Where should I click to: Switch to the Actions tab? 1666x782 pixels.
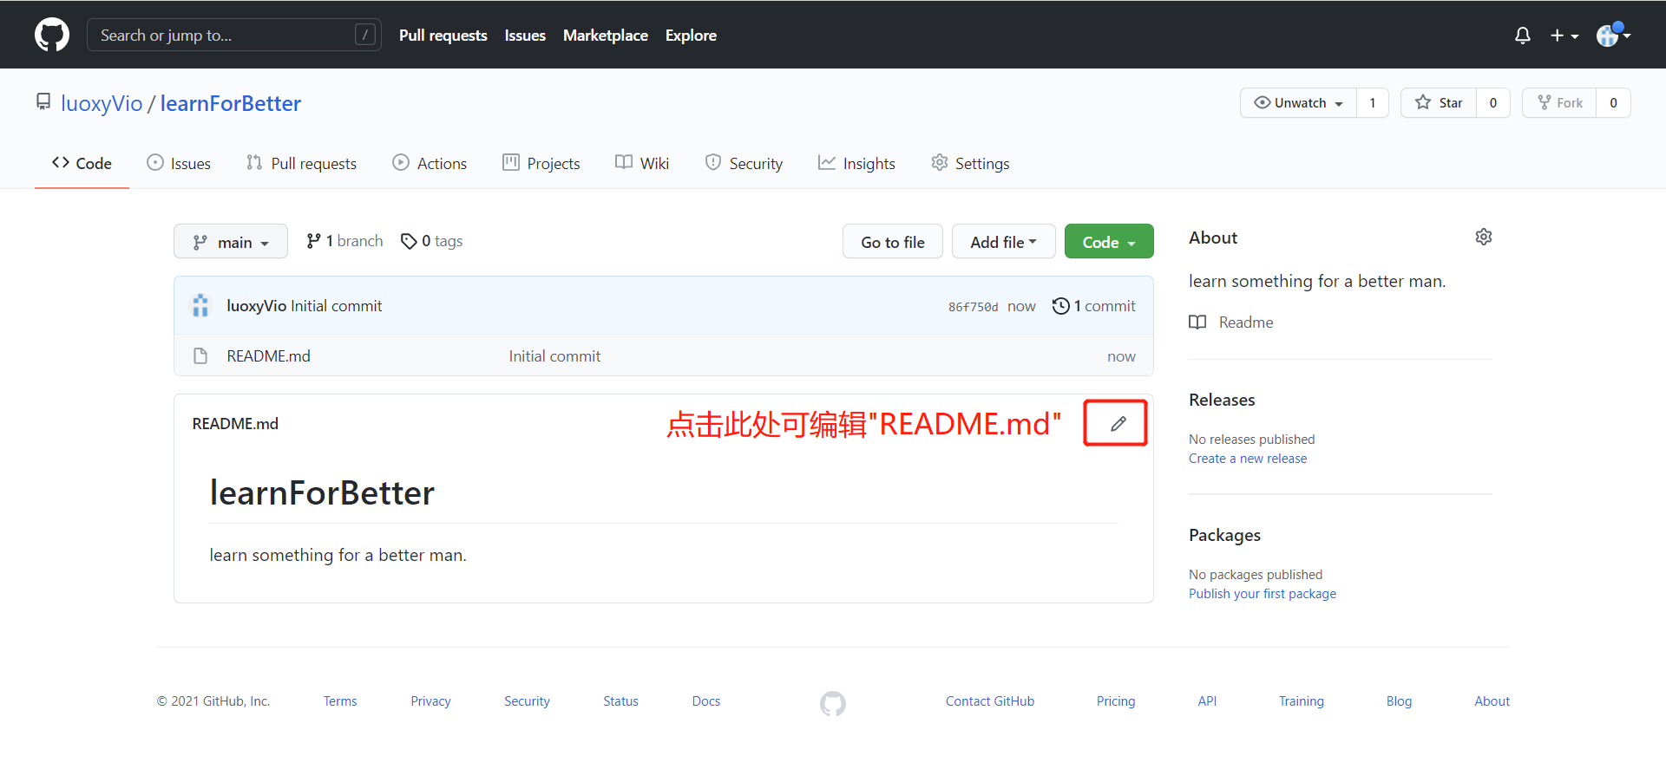coord(430,163)
